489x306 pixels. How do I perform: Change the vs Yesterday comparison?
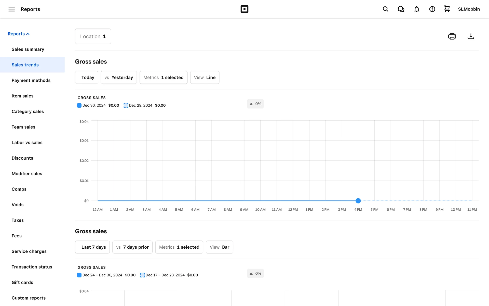point(119,77)
